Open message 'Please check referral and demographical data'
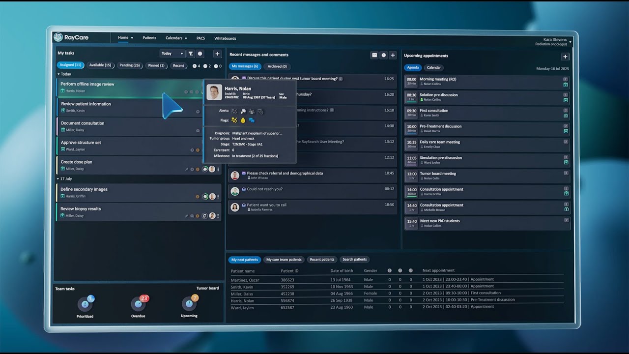The width and height of the screenshot is (629, 354). point(313,176)
